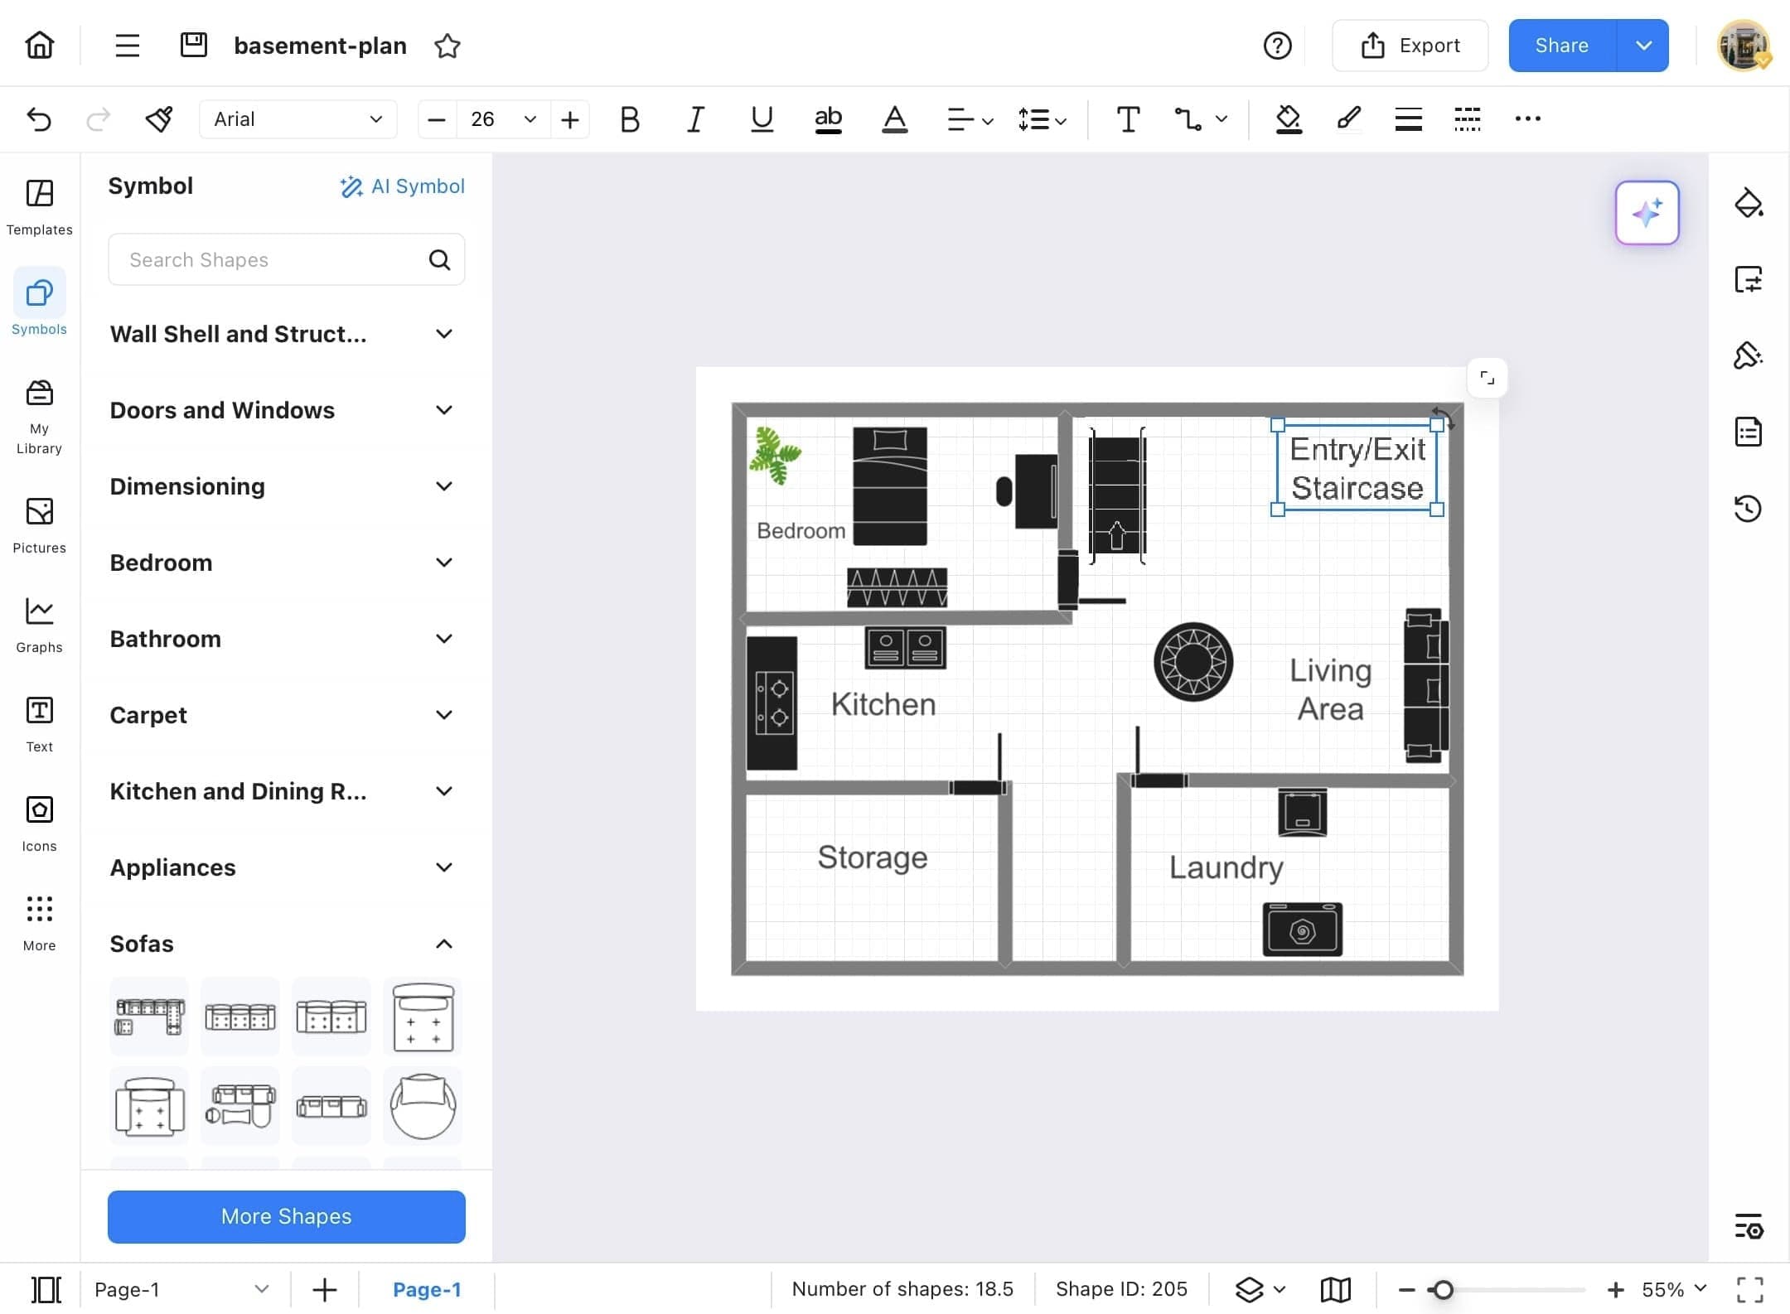Select the Connector tool
Viewport: 1790px width, 1314px height.
[1188, 119]
